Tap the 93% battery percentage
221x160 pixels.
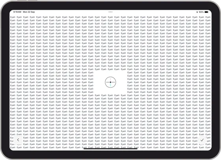[x=201, y=12]
